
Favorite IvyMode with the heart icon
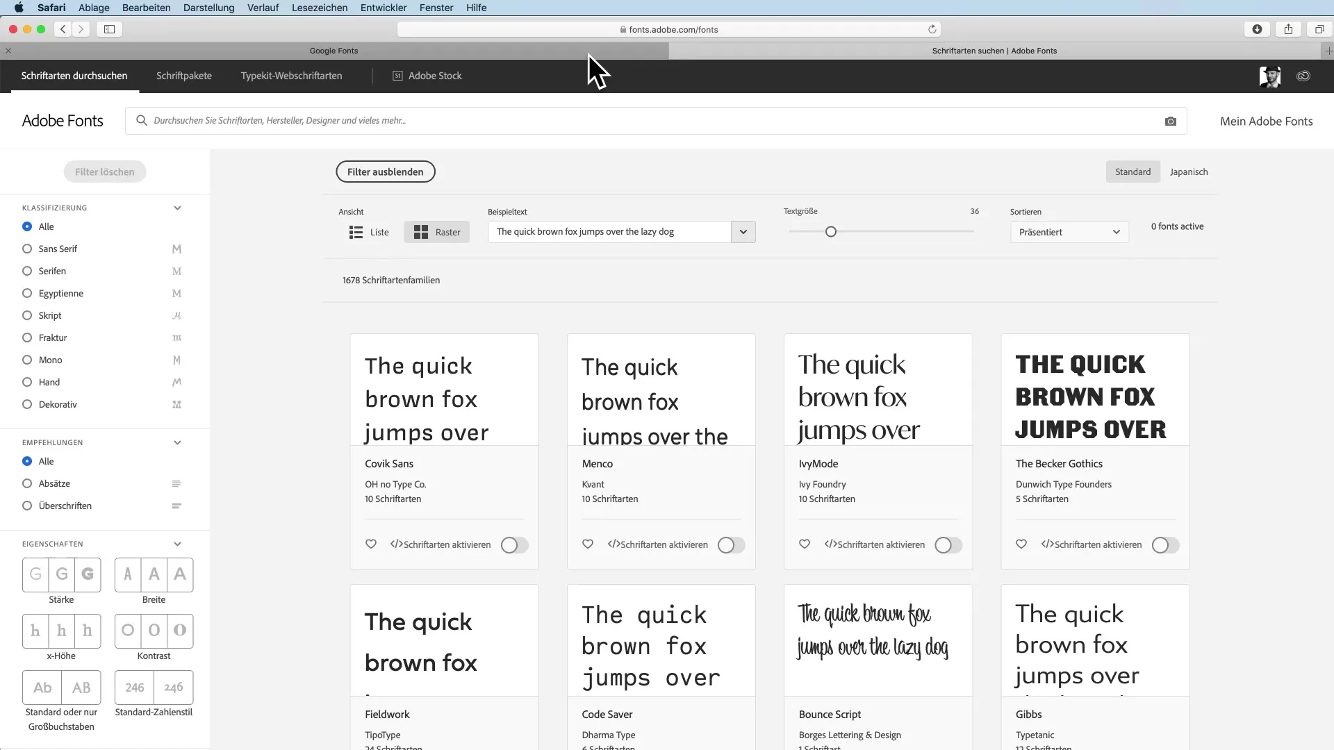[x=805, y=544]
